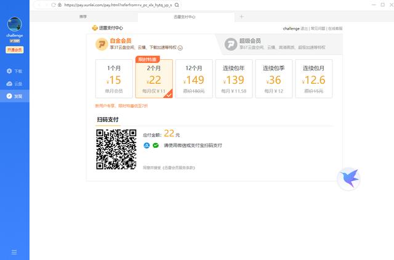Switch to the 推荐 browser tab
This screenshot has height=260, width=394.
(x=83, y=17)
